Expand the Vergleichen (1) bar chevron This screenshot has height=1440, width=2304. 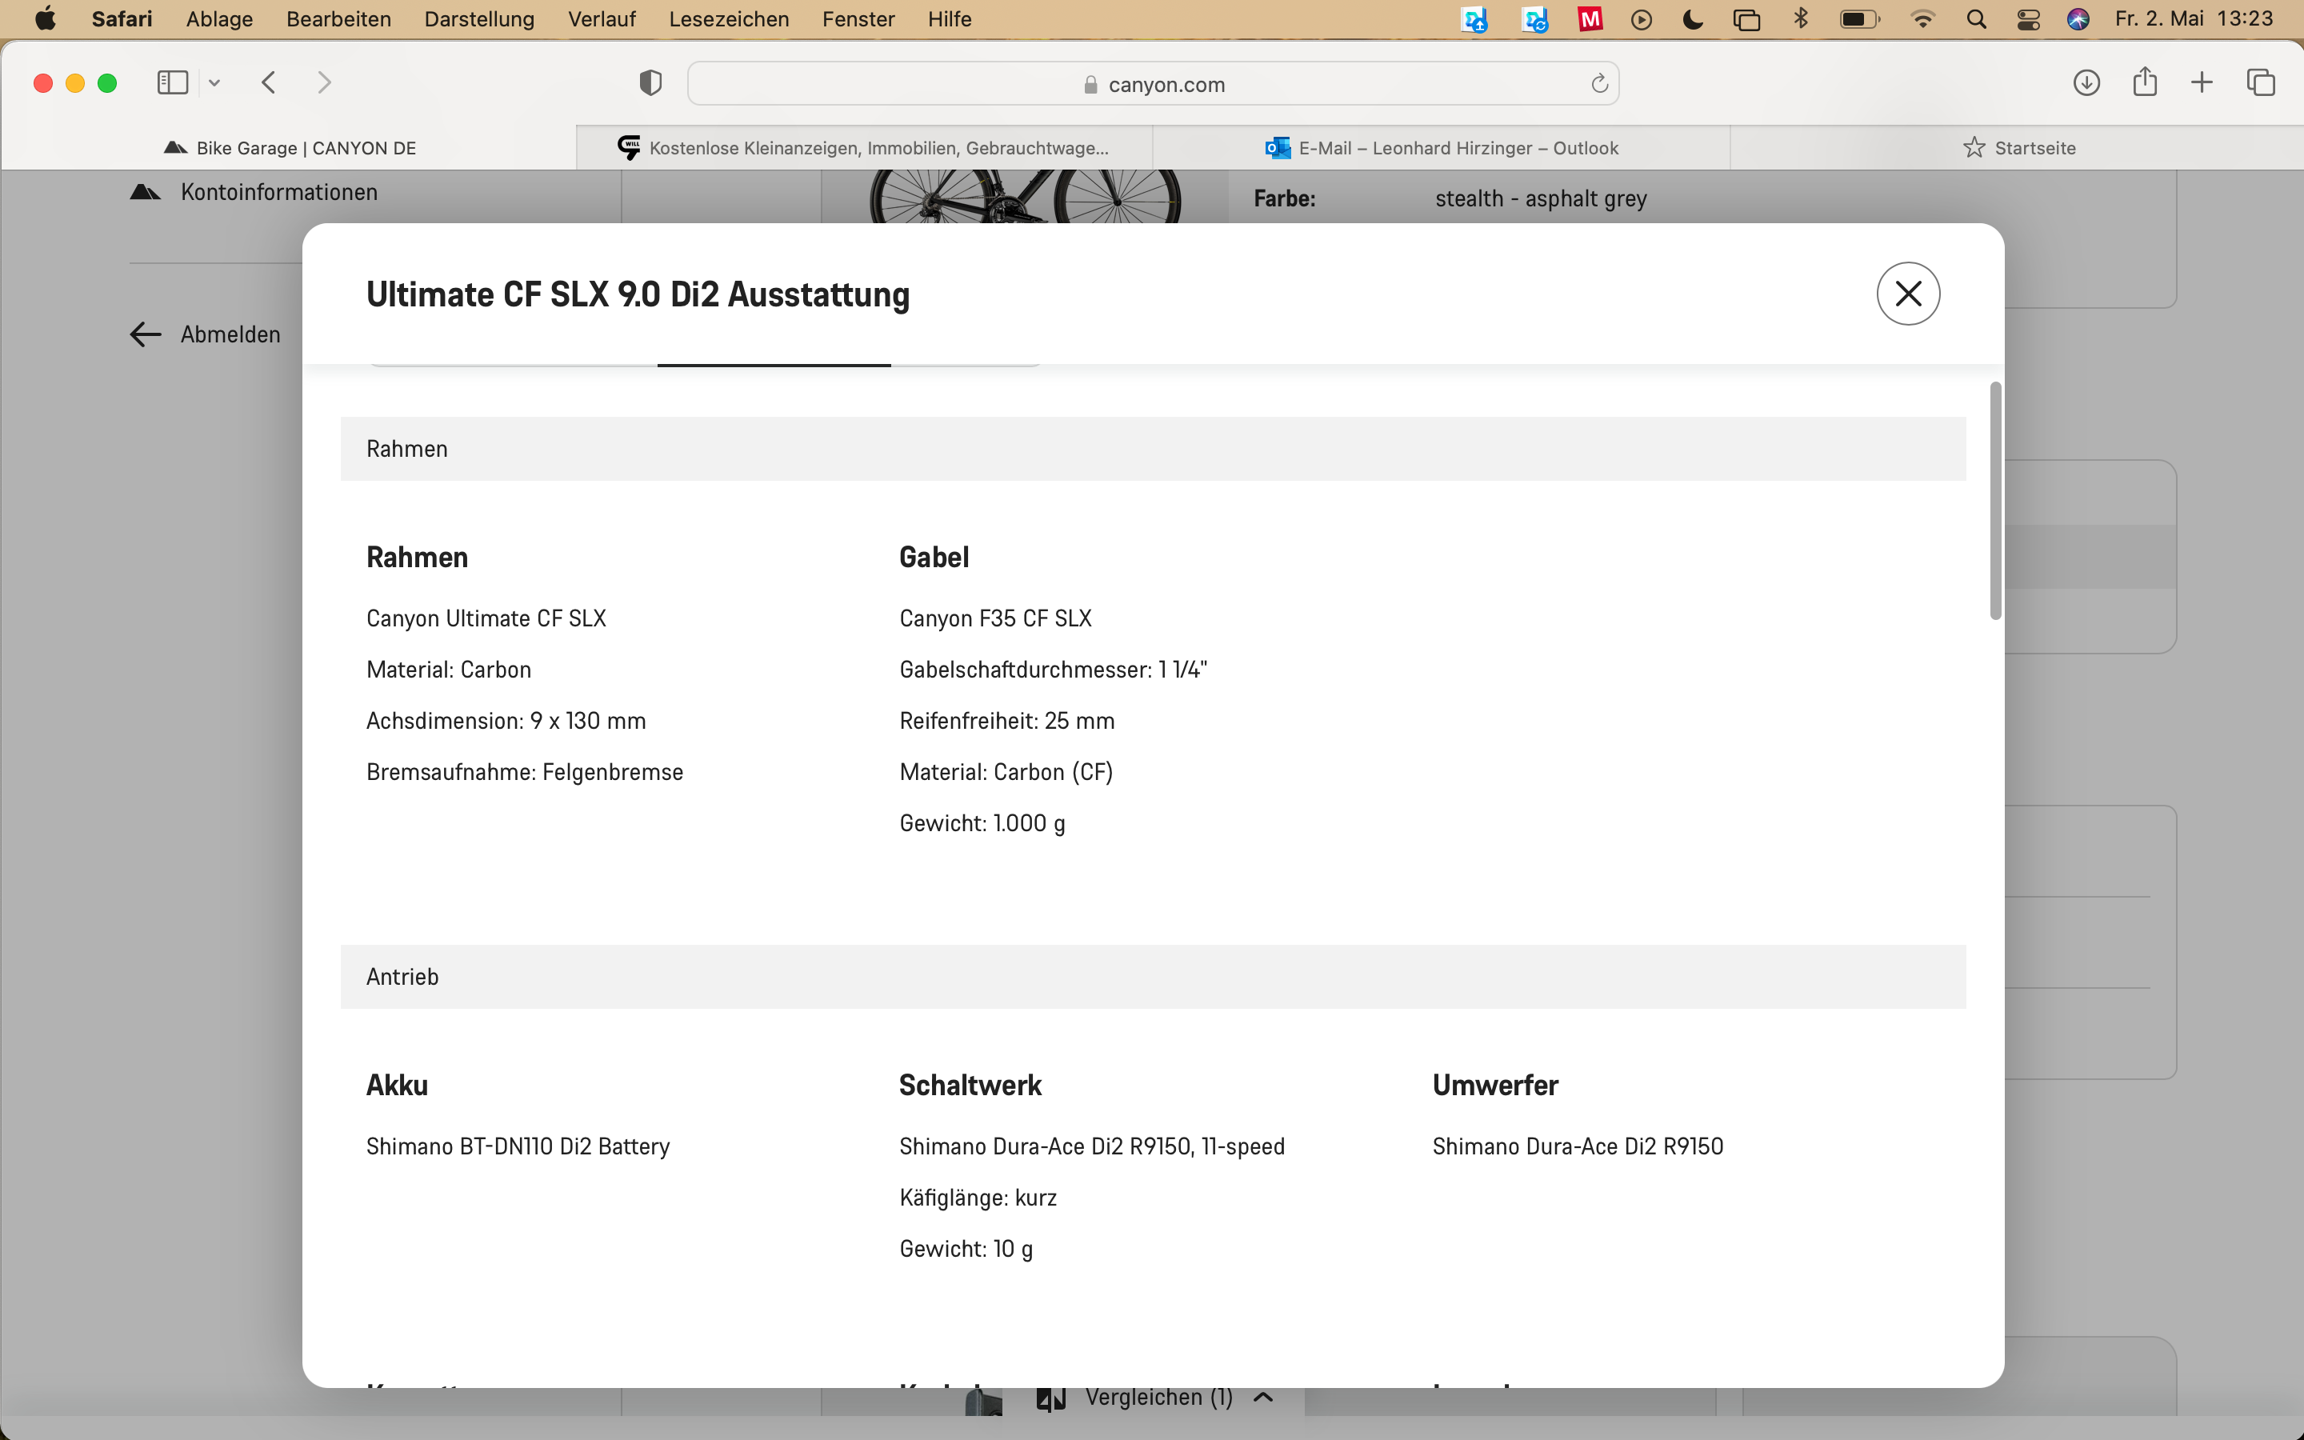1263,1397
